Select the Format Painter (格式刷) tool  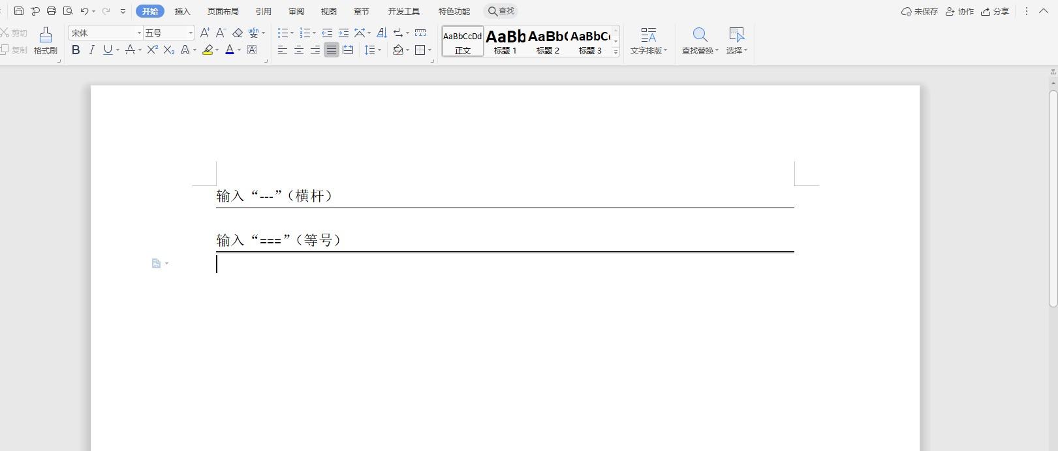[45, 40]
